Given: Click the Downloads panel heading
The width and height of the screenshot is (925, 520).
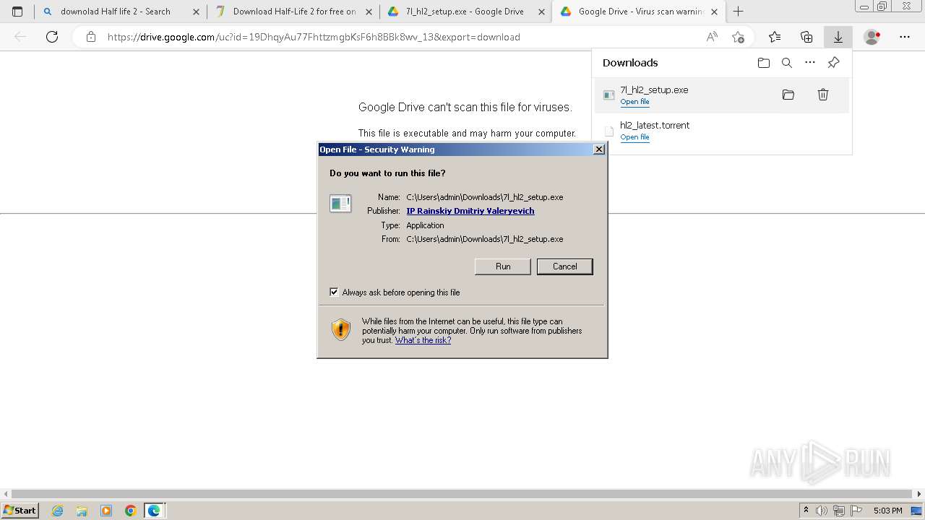Looking at the screenshot, I should [x=630, y=63].
